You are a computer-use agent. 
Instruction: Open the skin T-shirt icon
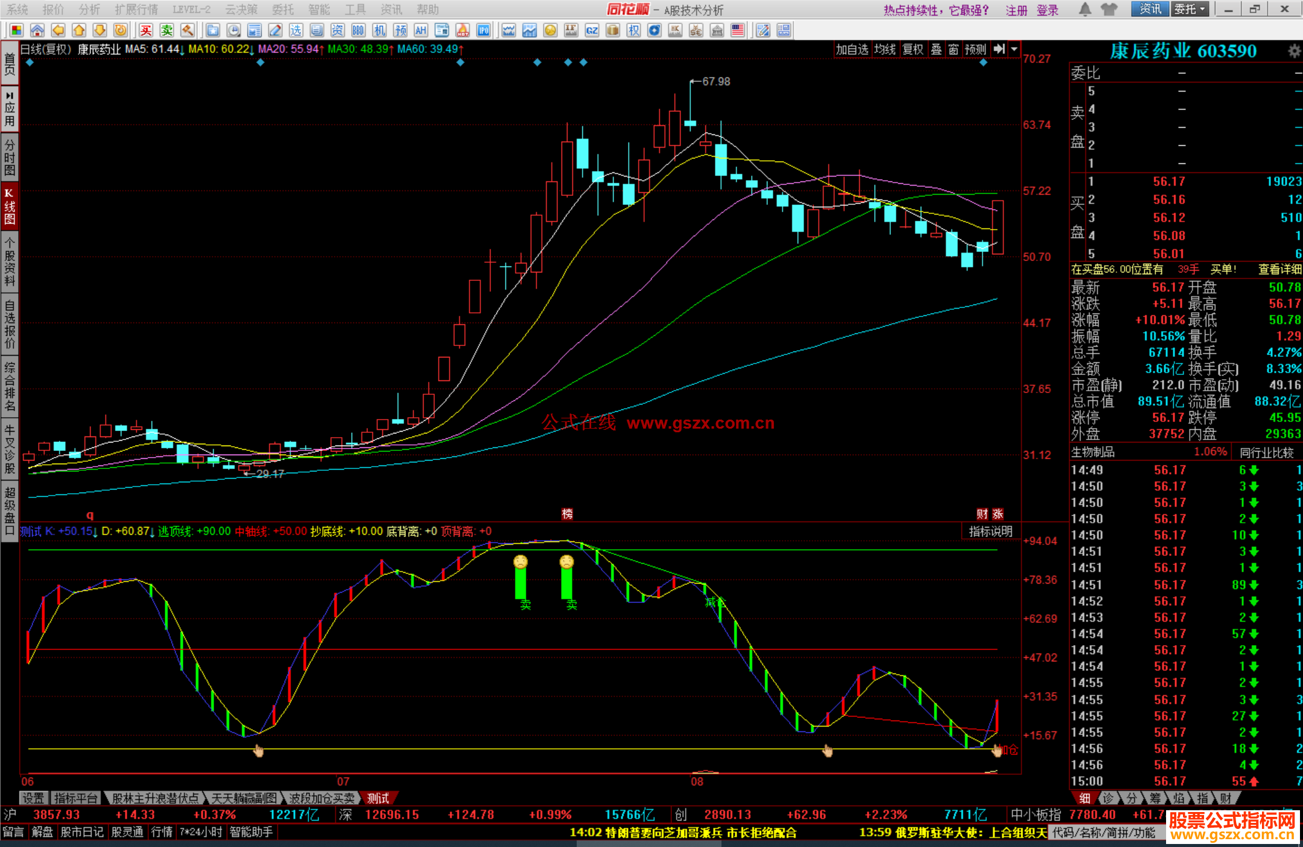click(1109, 9)
